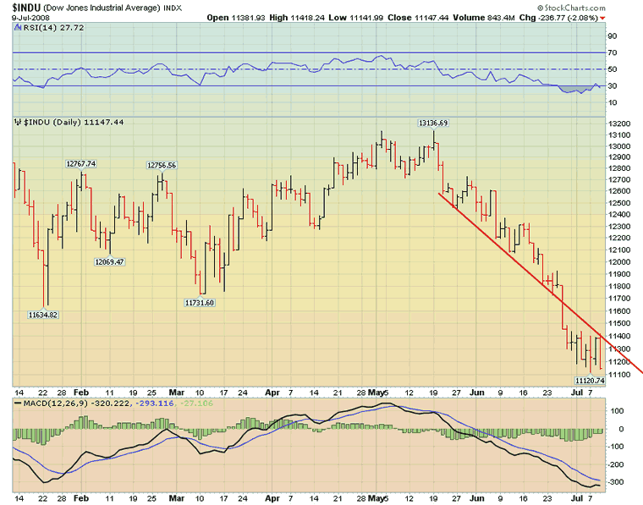
Task: Click the $INDU ticker title
Action: [x=26, y=8]
